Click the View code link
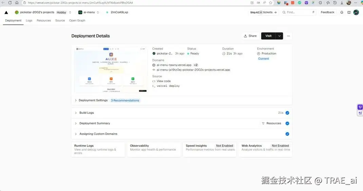 pyautogui.click(x=164, y=81)
